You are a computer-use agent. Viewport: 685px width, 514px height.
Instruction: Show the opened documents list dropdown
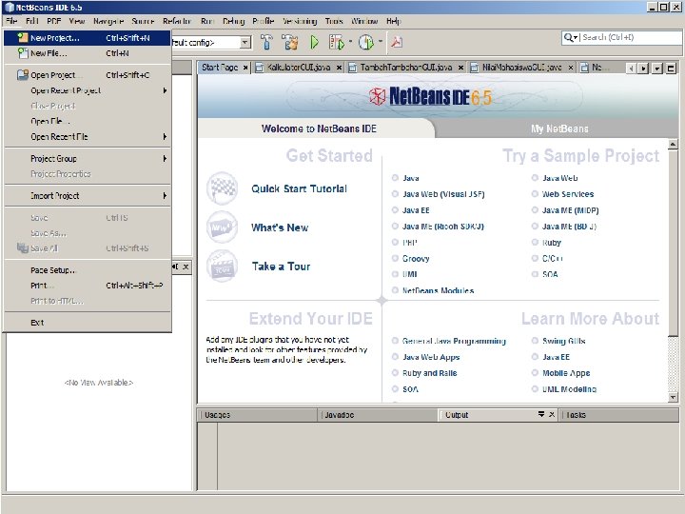tap(657, 69)
